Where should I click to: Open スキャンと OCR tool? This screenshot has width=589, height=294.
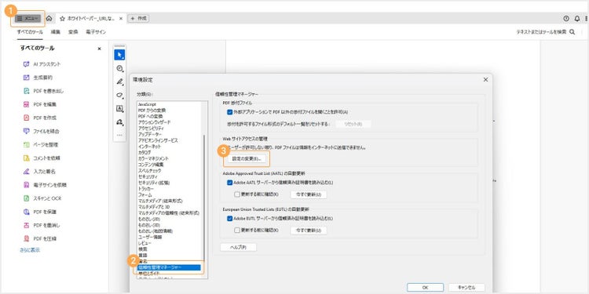pos(42,198)
